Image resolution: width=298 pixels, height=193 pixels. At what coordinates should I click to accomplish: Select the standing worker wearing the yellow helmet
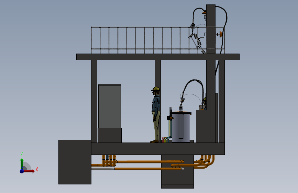[156, 115]
